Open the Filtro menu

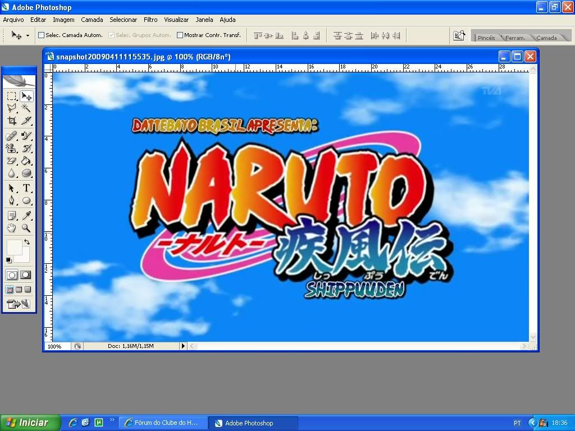click(150, 20)
